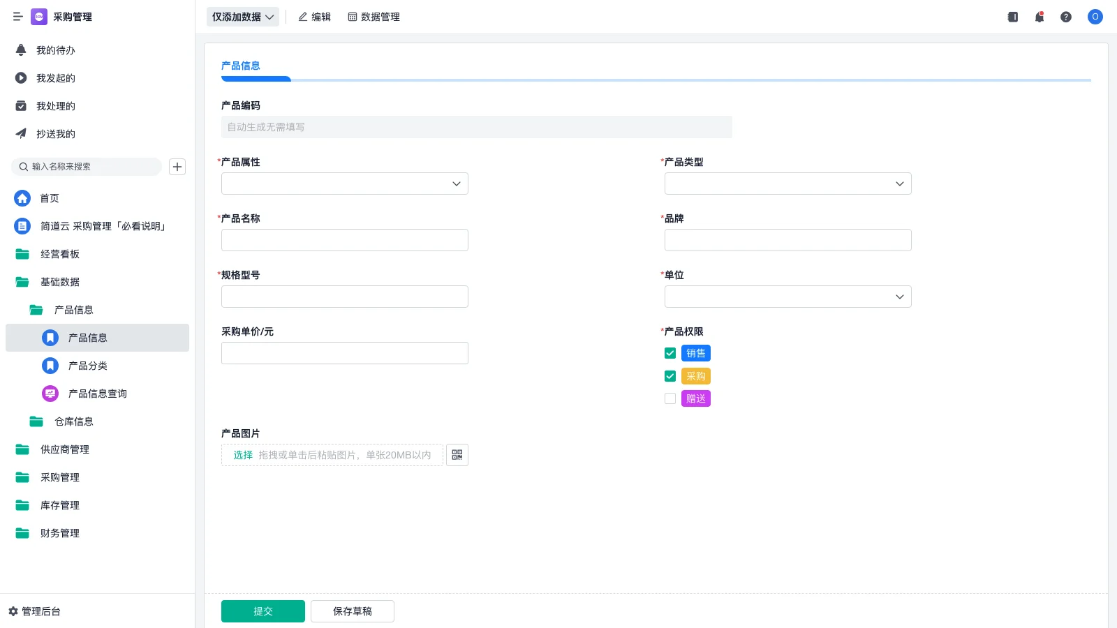The height and width of the screenshot is (628, 1117).
Task: Click disabled 产品编码 auto-generated field
Action: click(477, 127)
